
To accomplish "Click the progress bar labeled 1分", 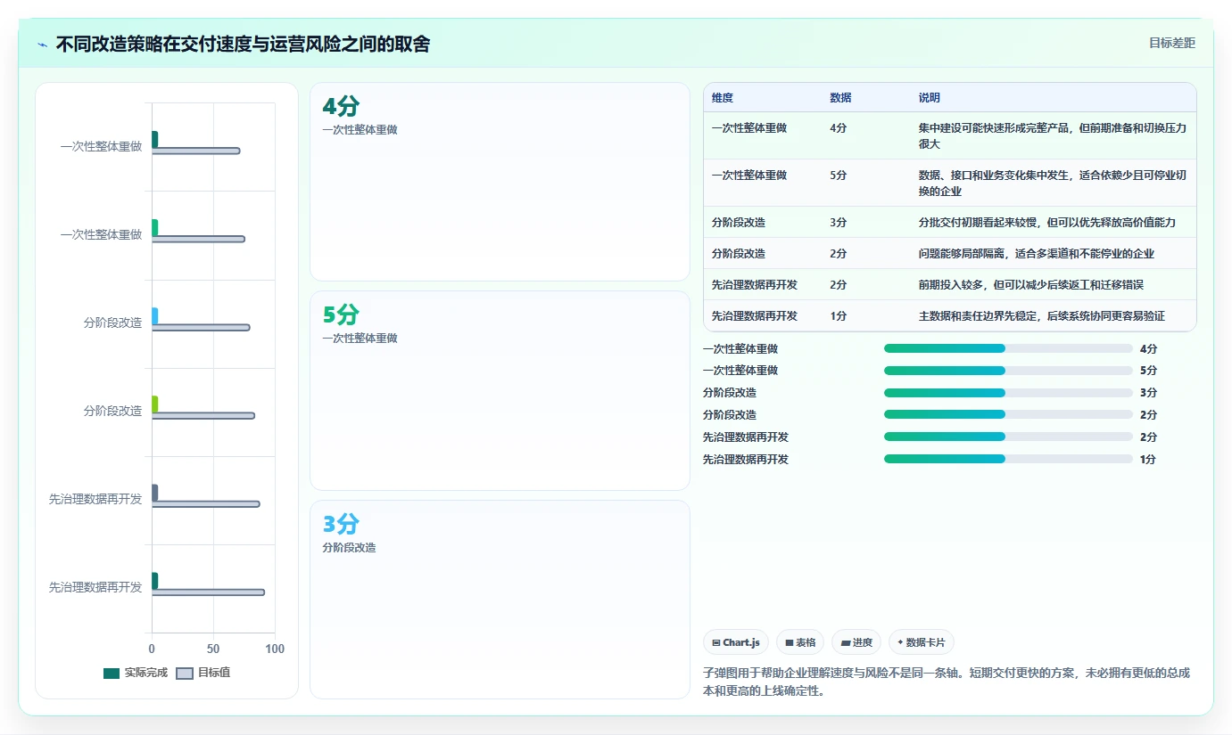I will [1008, 459].
